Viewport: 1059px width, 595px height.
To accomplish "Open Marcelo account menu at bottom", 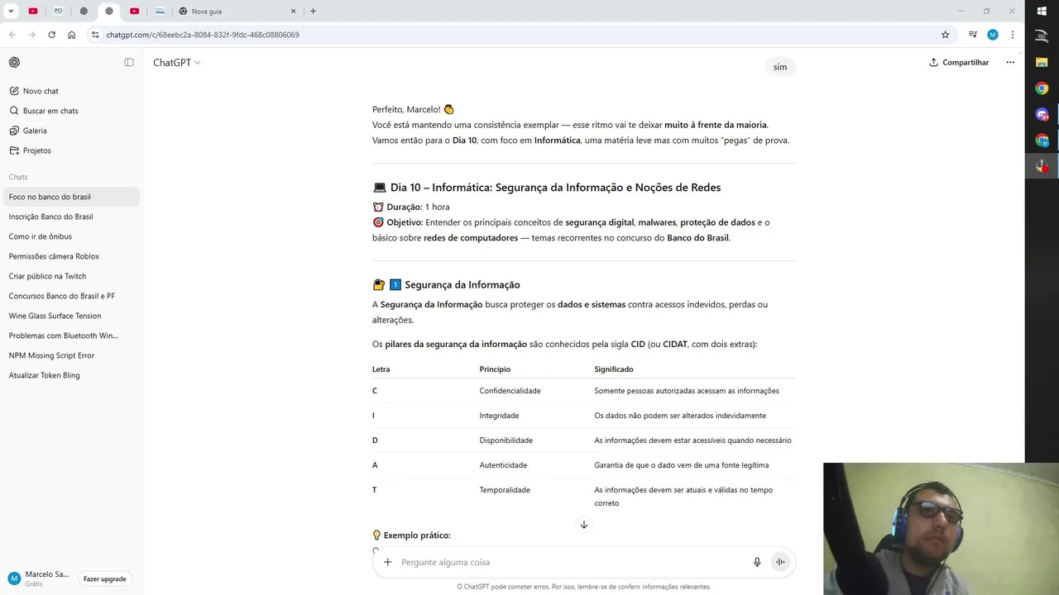I will point(39,578).
